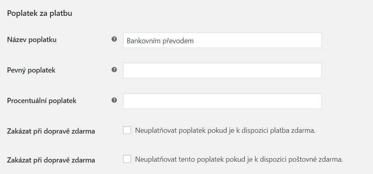Image resolution: width=373 pixels, height=174 pixels.
Task: Click the 'Poplatek za platbu' section heading
Action: [39, 13]
